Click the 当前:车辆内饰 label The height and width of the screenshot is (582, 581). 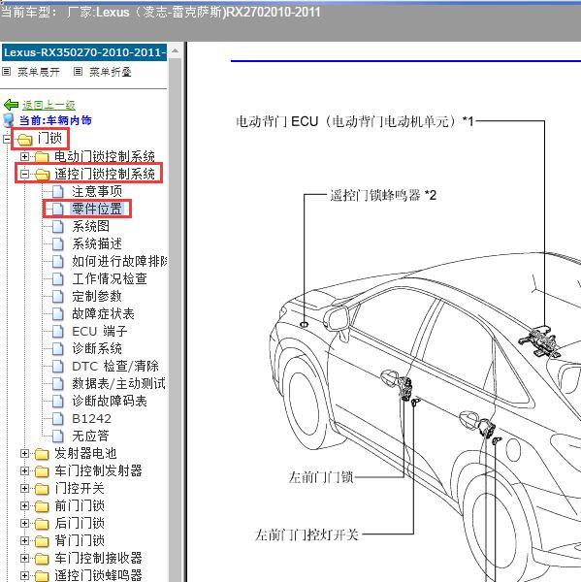[55, 120]
